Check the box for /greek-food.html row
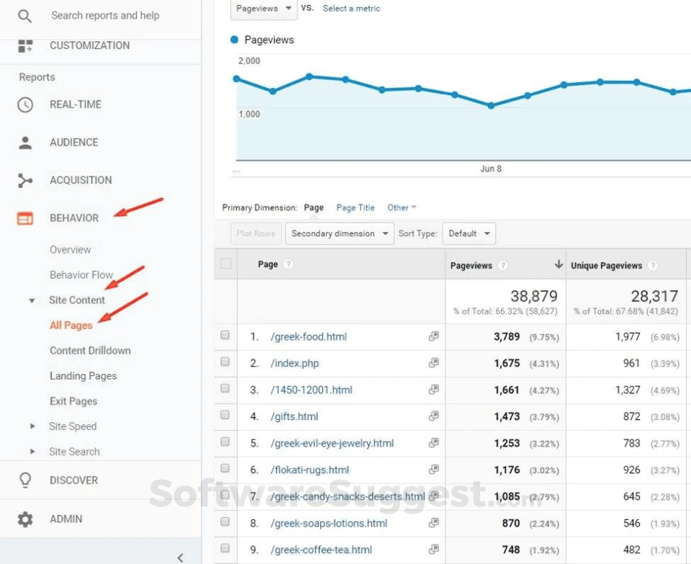 tap(225, 336)
